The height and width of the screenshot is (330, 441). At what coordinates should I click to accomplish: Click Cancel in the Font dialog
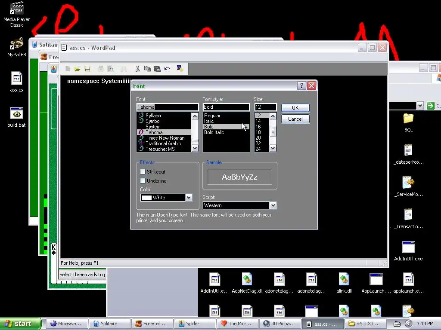[x=295, y=119]
